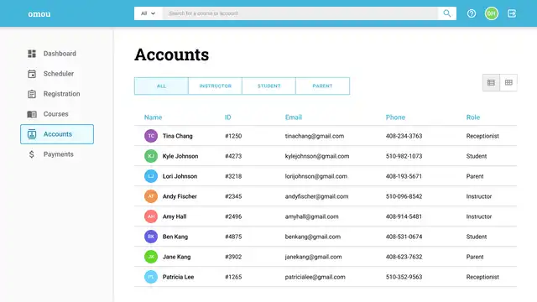This screenshot has width=537, height=302.
Task: Switch to the INSTRUCTOR tab
Action: coord(215,86)
